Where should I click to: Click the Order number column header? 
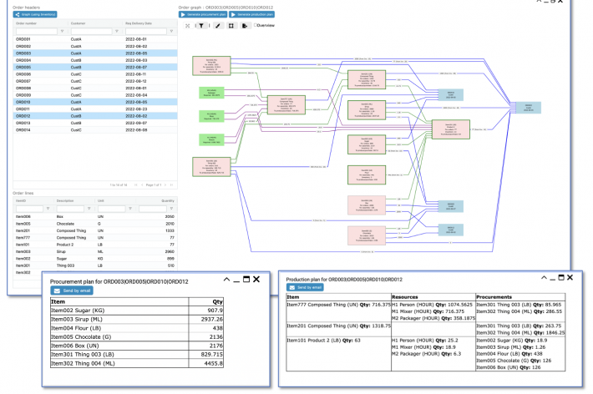pos(27,24)
